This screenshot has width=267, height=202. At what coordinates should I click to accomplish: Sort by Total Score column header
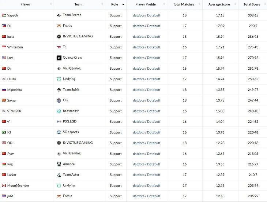(252, 4)
